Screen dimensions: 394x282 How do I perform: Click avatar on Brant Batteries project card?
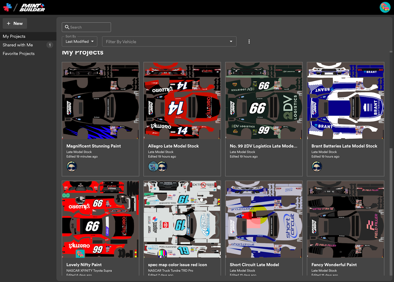point(317,167)
